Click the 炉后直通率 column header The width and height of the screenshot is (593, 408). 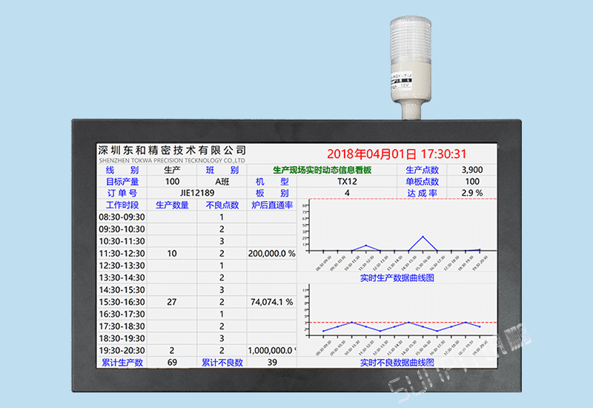coord(271,205)
